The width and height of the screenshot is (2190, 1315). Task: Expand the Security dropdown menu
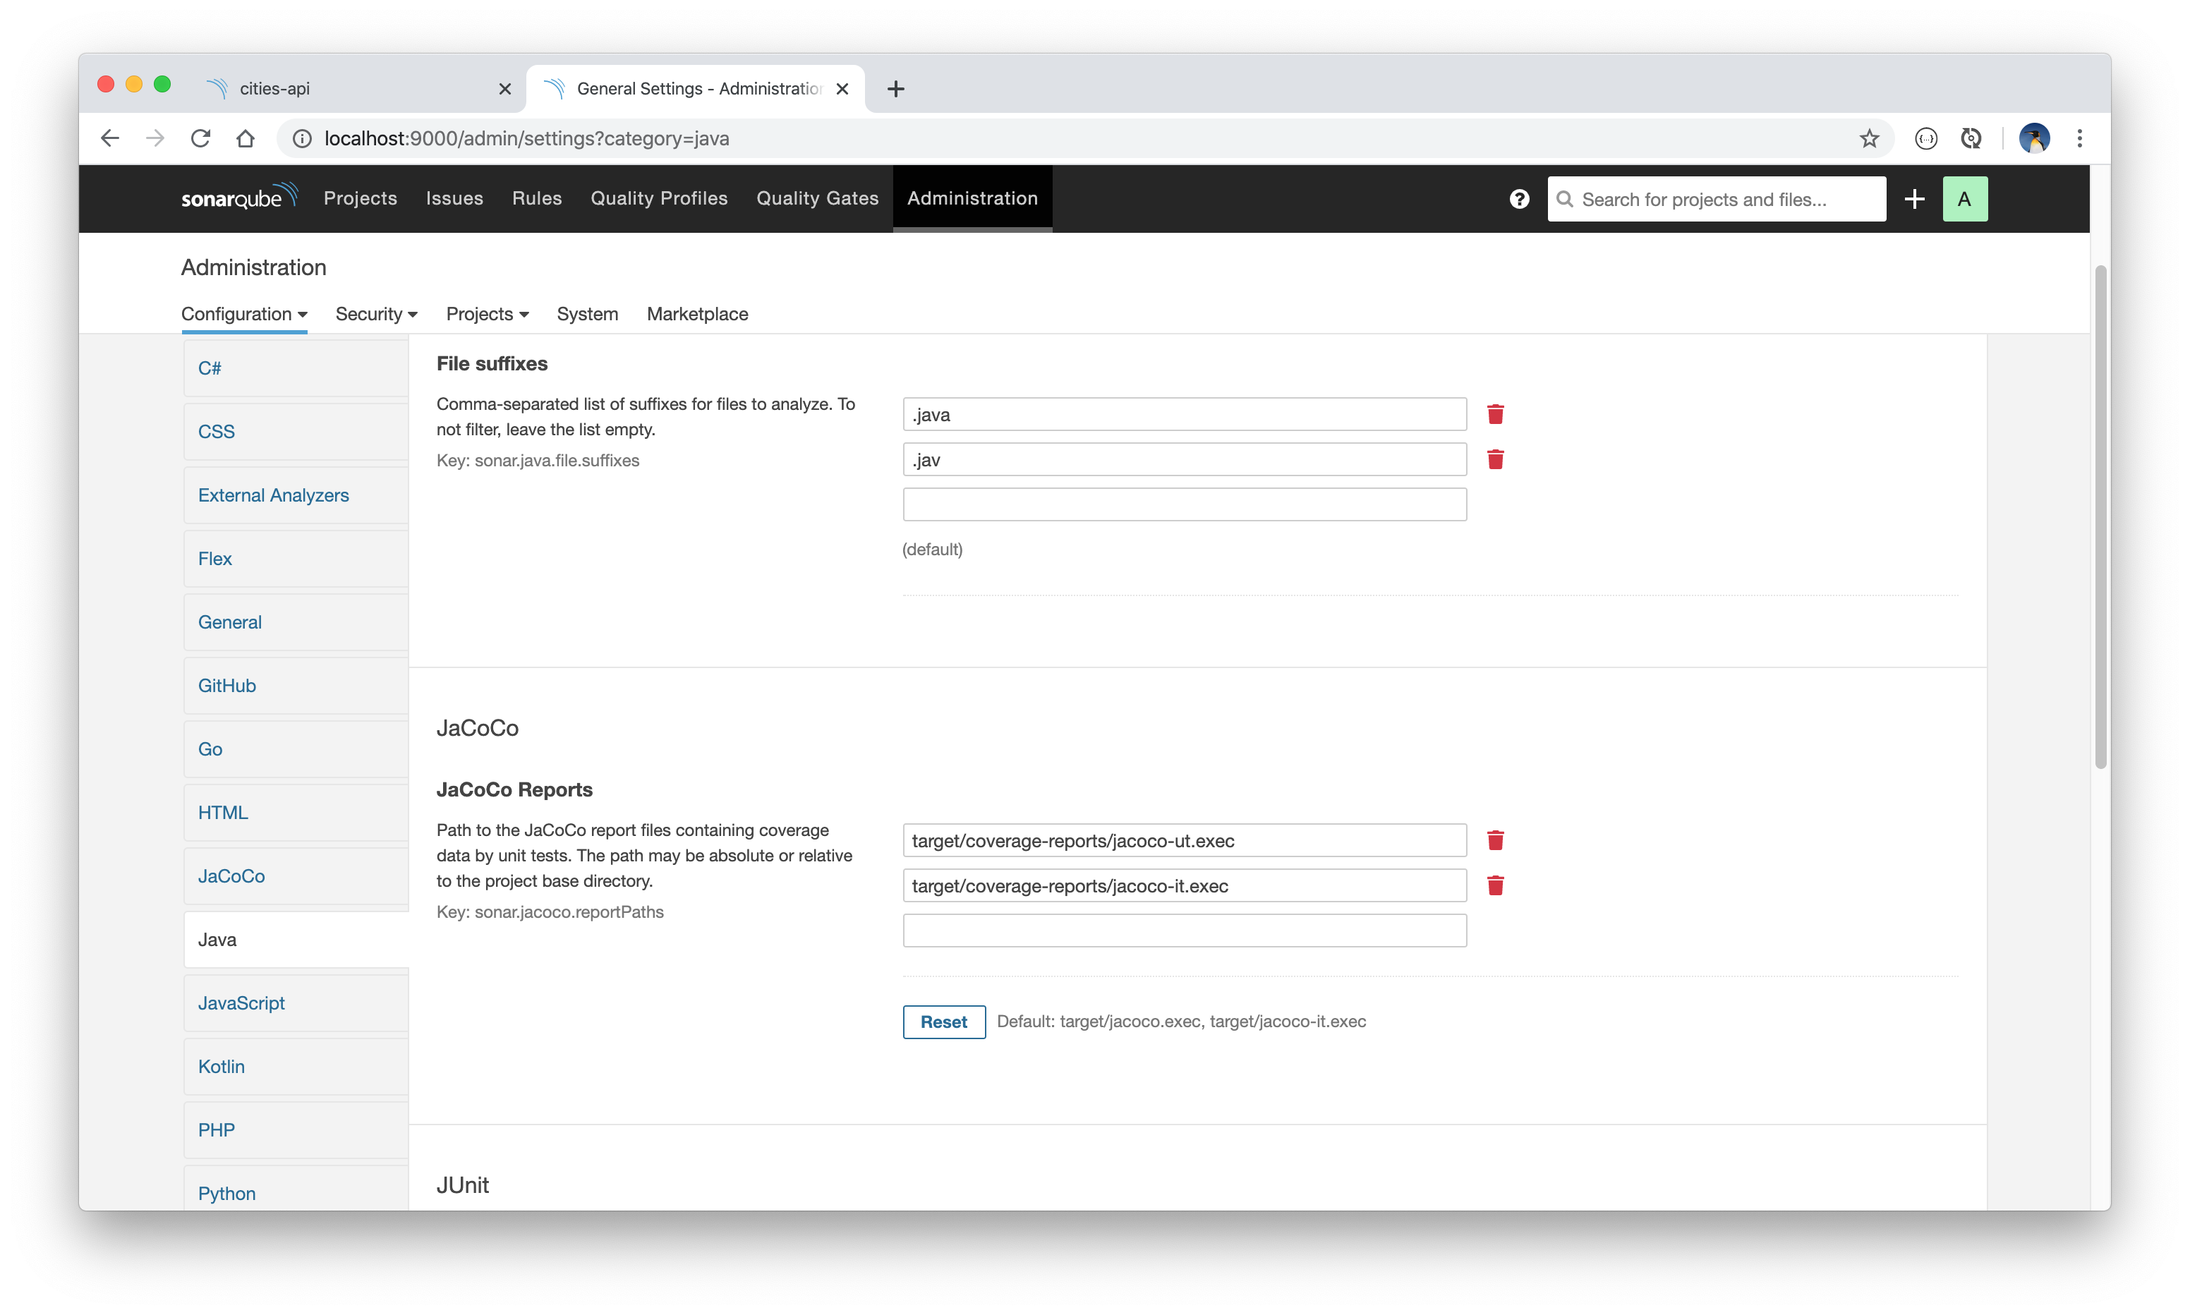point(375,315)
